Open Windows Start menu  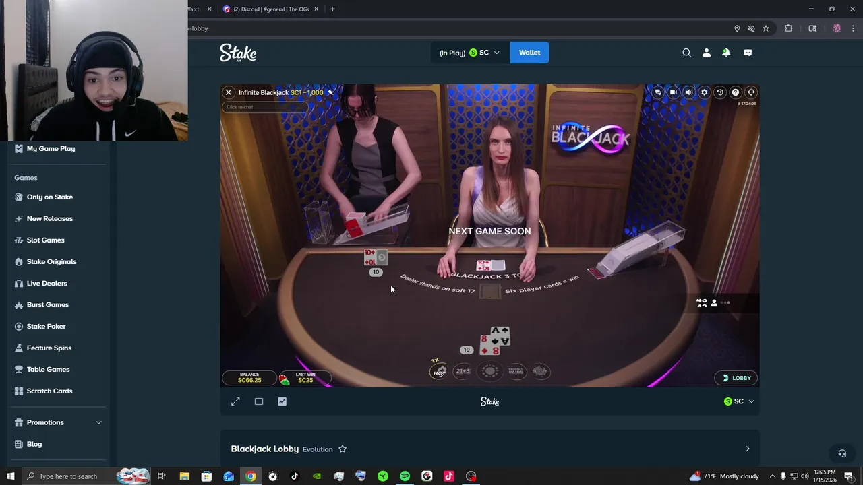coord(10,476)
